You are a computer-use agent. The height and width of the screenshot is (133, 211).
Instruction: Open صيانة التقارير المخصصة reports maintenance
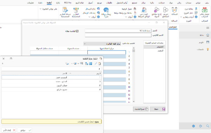65,12
